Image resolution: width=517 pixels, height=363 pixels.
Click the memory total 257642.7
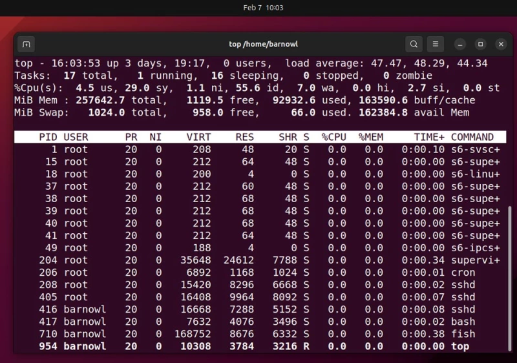(x=100, y=100)
